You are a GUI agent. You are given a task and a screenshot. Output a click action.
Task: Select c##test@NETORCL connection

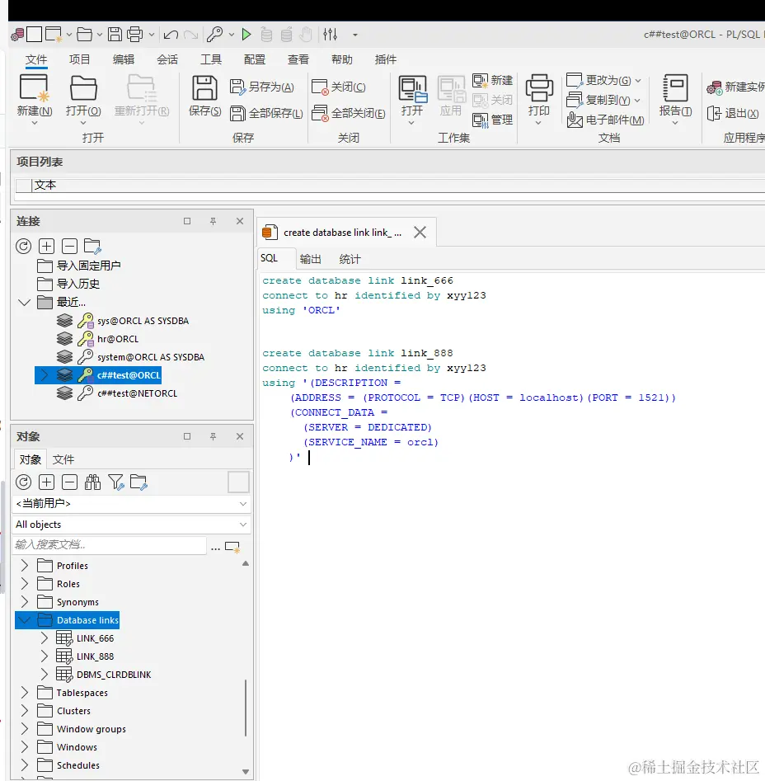pos(138,393)
